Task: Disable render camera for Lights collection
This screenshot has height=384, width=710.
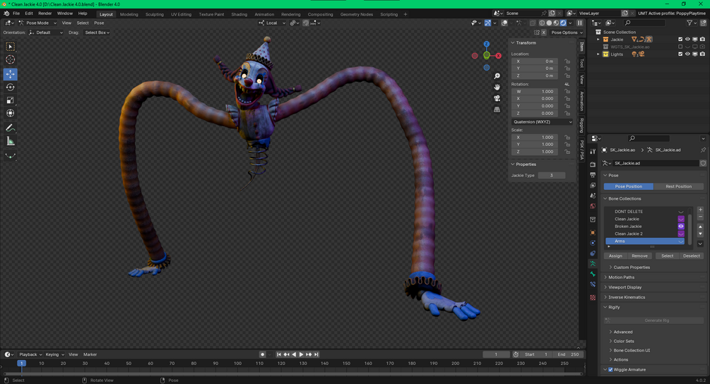Action: (x=702, y=54)
